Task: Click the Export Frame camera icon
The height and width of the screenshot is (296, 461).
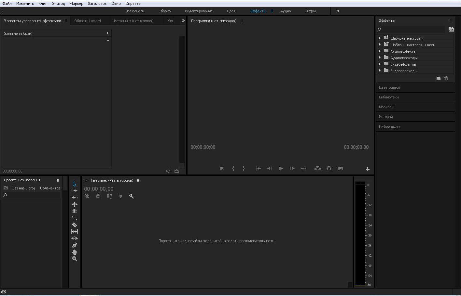Action: (340, 169)
